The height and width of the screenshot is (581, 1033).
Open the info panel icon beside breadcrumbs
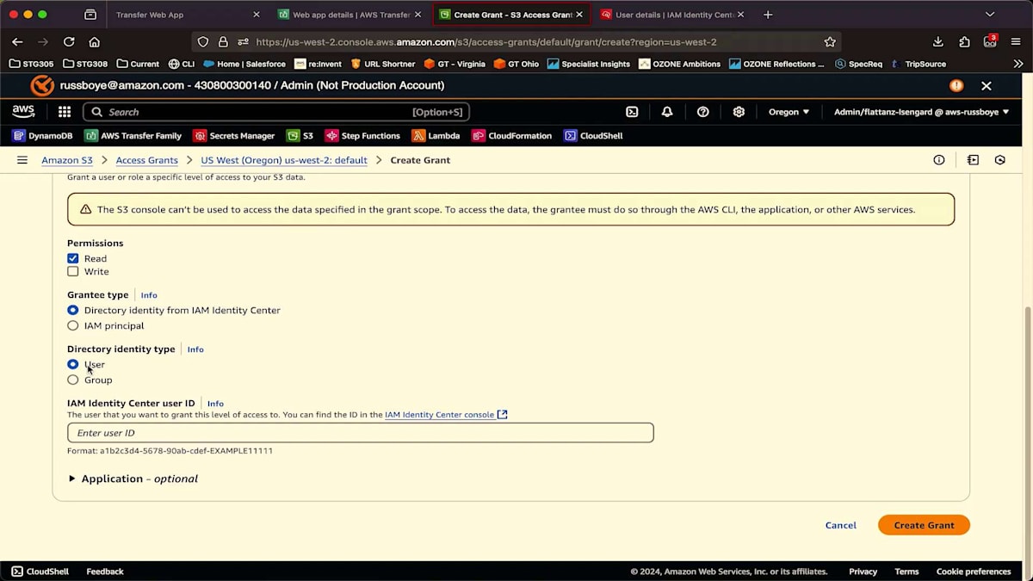pos(939,160)
